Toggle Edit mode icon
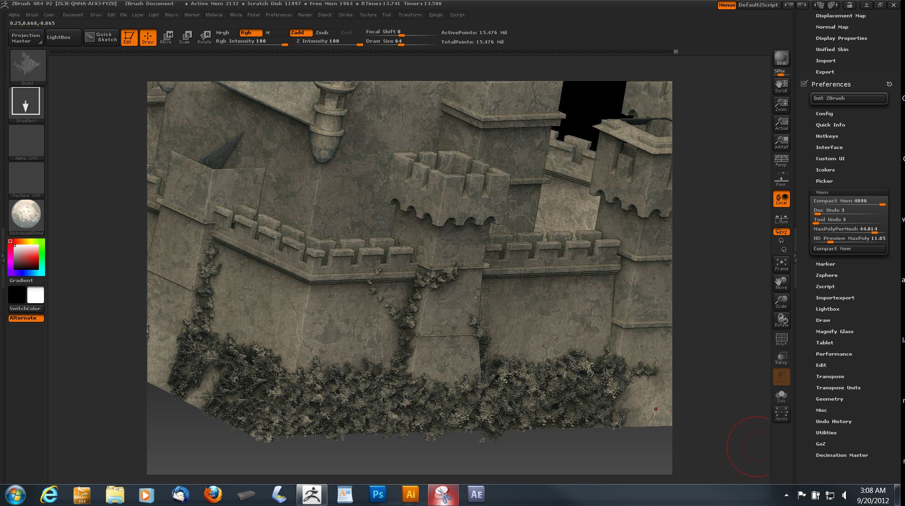905x506 pixels. [129, 37]
